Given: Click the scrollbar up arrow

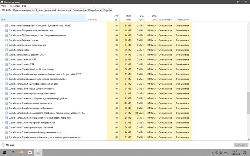Looking at the screenshot, I should pos(248,23).
